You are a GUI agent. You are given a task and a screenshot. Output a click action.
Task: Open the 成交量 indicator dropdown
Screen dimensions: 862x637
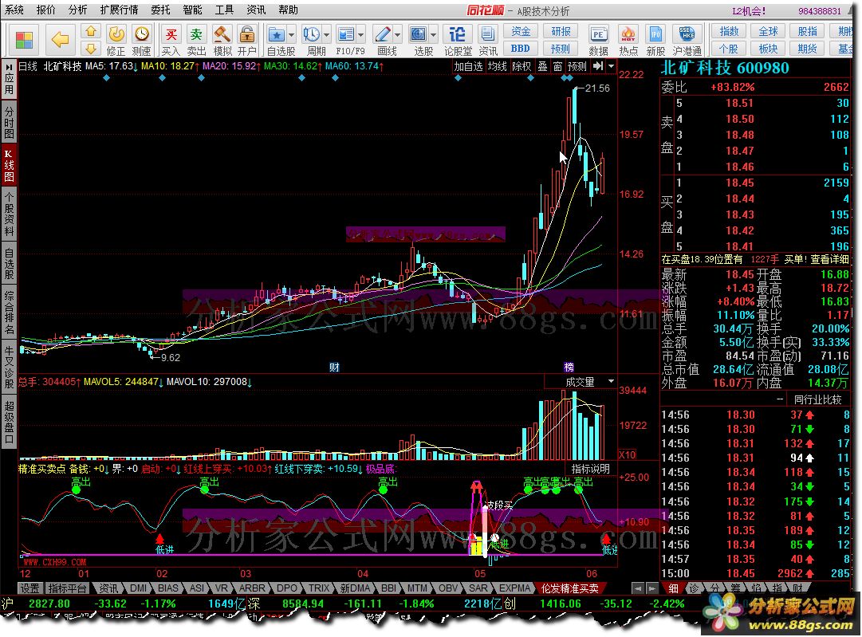(x=611, y=381)
